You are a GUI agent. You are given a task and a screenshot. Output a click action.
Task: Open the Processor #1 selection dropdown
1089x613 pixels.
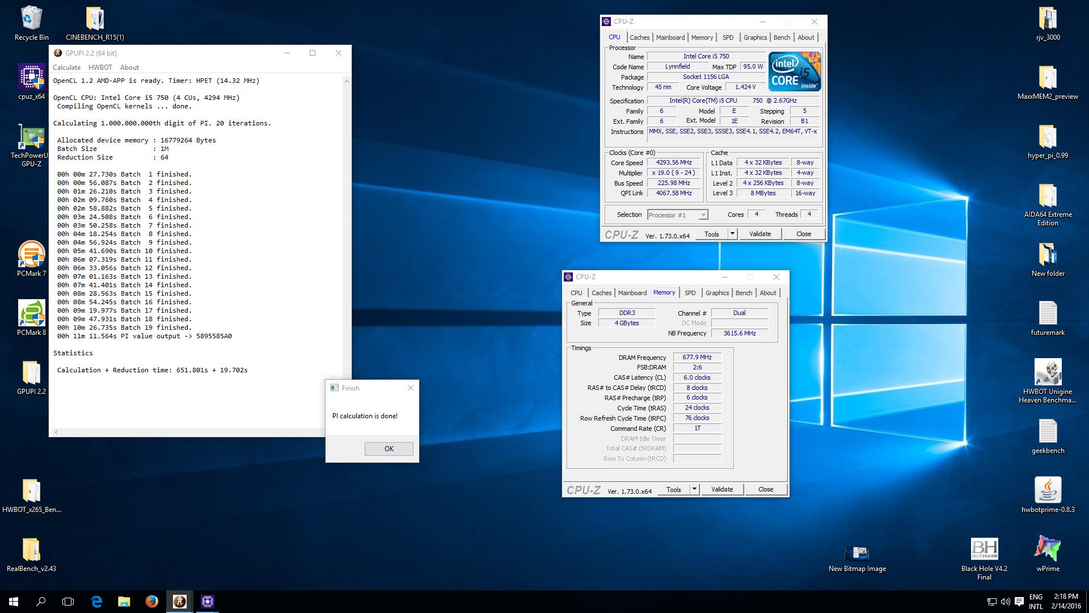677,215
